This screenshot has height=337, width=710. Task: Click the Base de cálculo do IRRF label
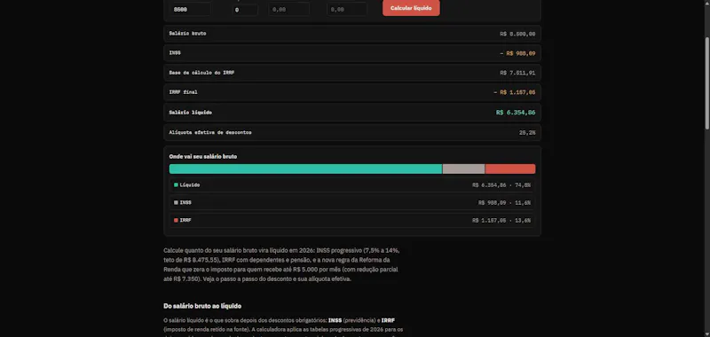click(201, 73)
